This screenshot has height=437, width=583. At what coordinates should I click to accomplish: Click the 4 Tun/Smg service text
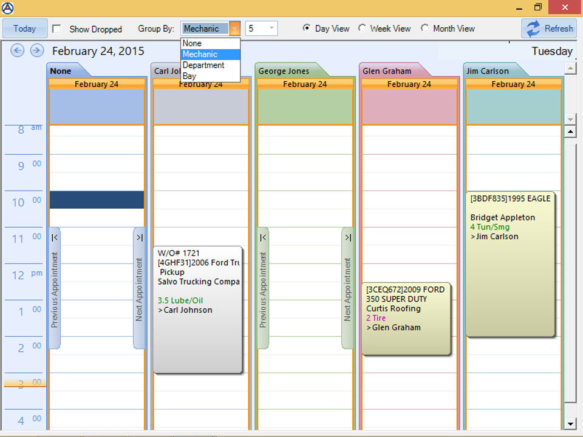[489, 227]
